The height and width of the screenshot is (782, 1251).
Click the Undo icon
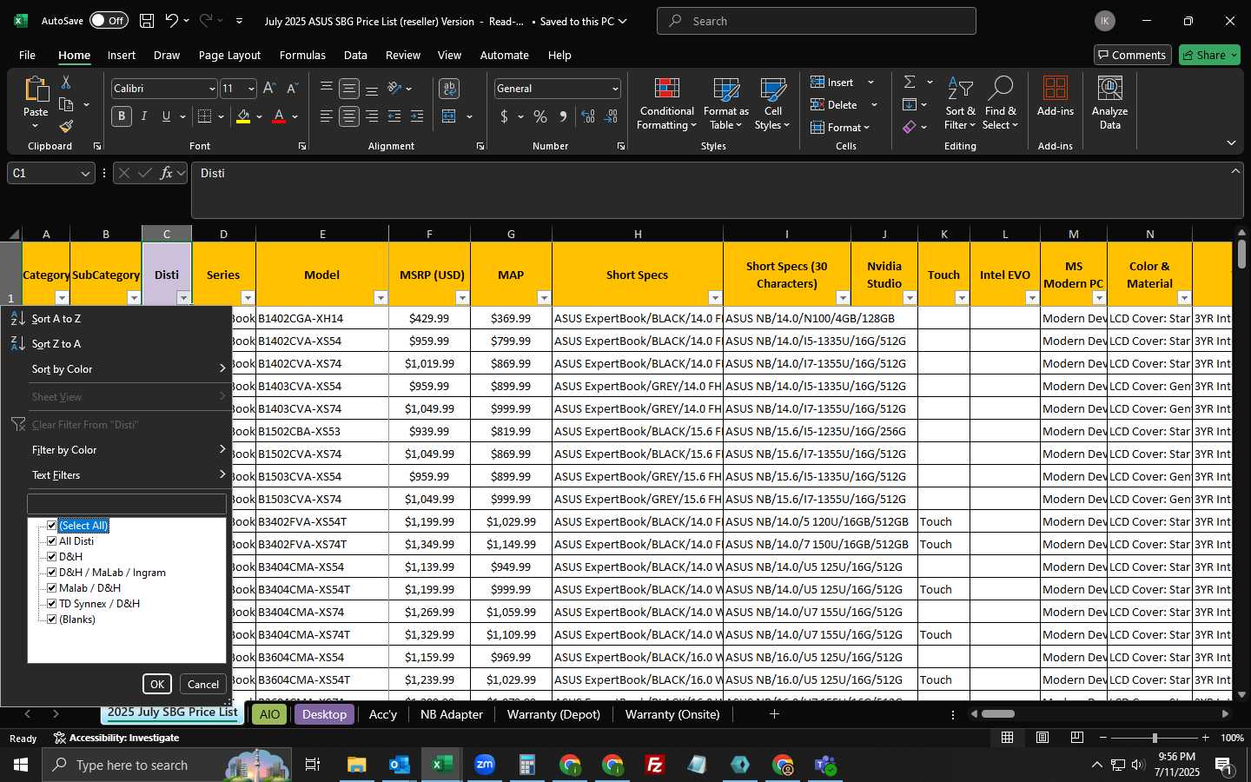pos(172,21)
